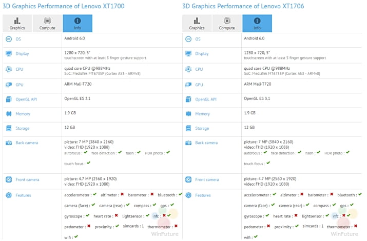Screen dimensions: 367x241
Task: Select the Info tab for Lenovo XT1700
Action: pos(78,24)
